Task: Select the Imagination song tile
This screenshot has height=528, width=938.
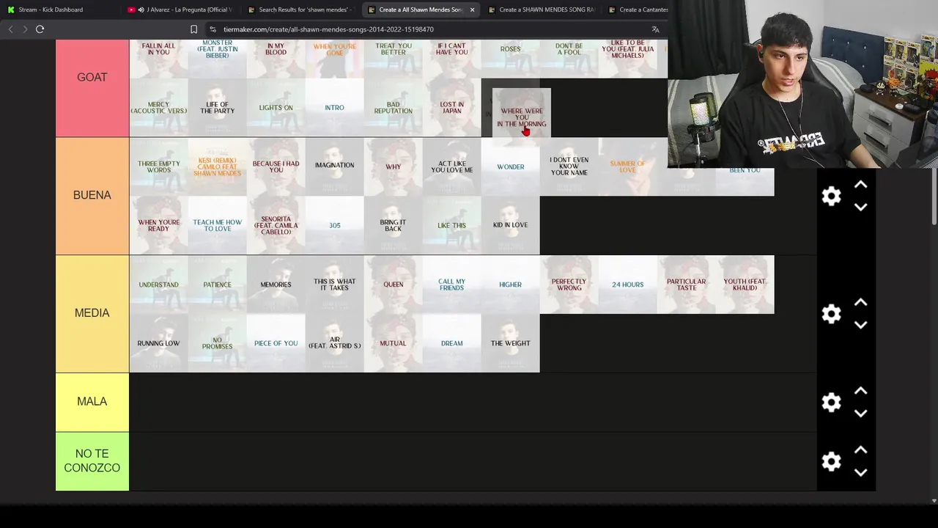Action: coord(335,167)
